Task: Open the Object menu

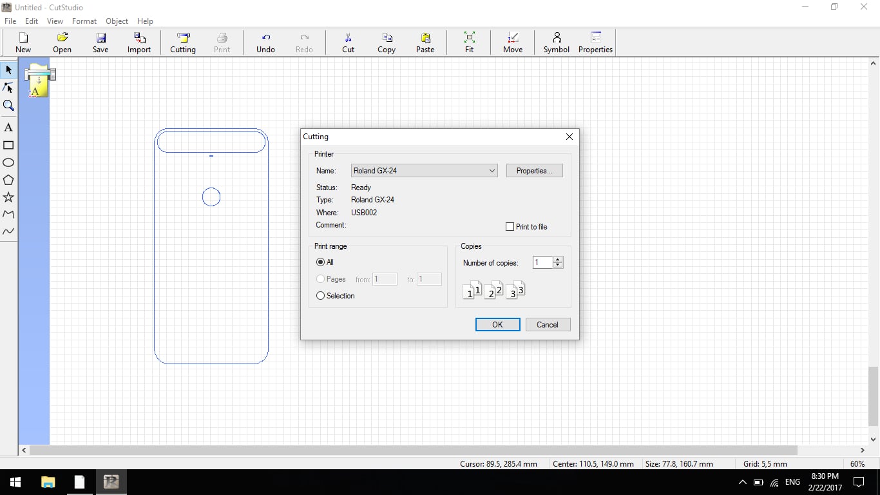Action: [x=117, y=21]
